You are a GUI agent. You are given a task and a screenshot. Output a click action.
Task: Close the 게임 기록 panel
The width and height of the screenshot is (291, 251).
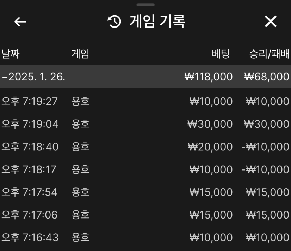click(x=271, y=22)
